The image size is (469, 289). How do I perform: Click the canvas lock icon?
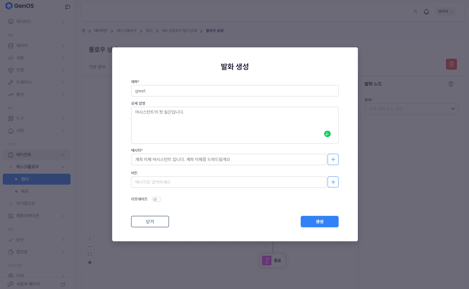(x=90, y=262)
